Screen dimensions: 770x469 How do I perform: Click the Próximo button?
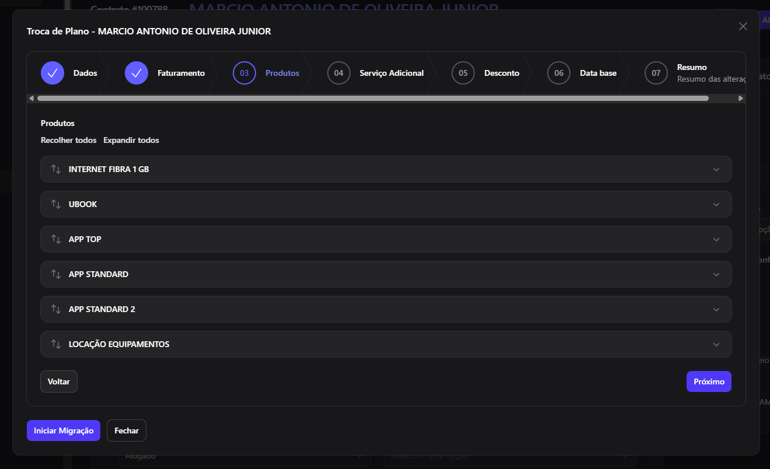point(709,381)
